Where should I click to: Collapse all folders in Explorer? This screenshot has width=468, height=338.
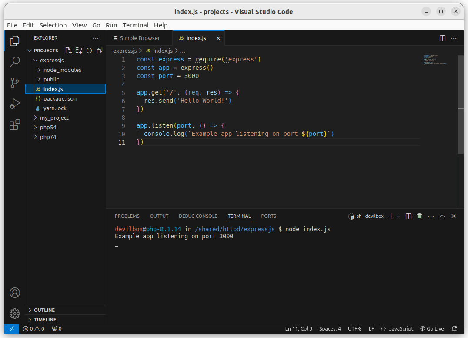(100, 51)
